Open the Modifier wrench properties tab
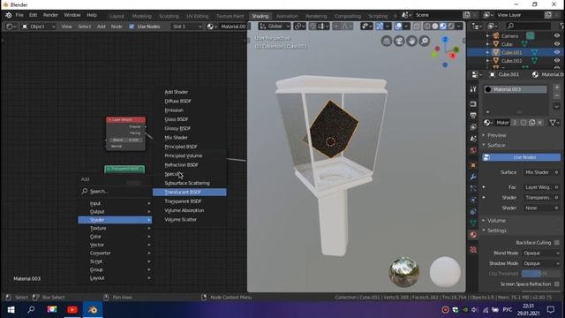 click(473, 177)
